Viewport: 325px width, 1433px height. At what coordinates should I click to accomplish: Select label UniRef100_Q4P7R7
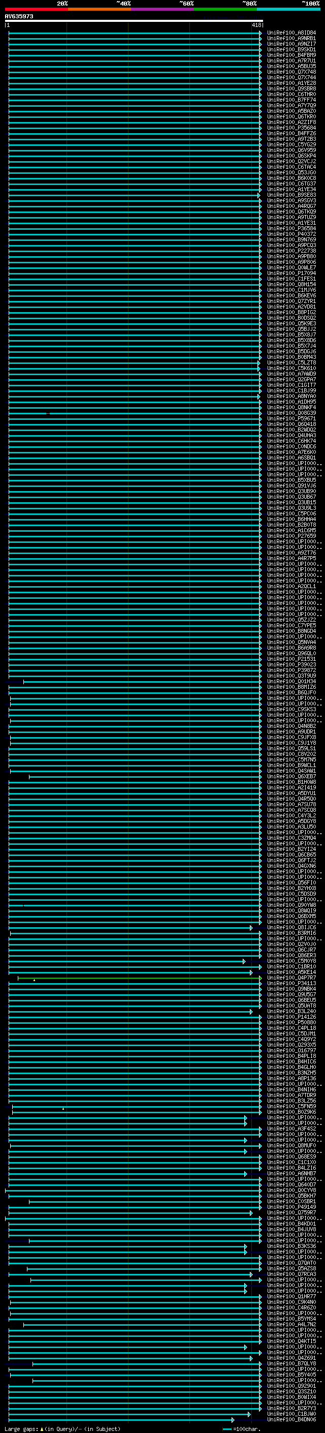(291, 978)
